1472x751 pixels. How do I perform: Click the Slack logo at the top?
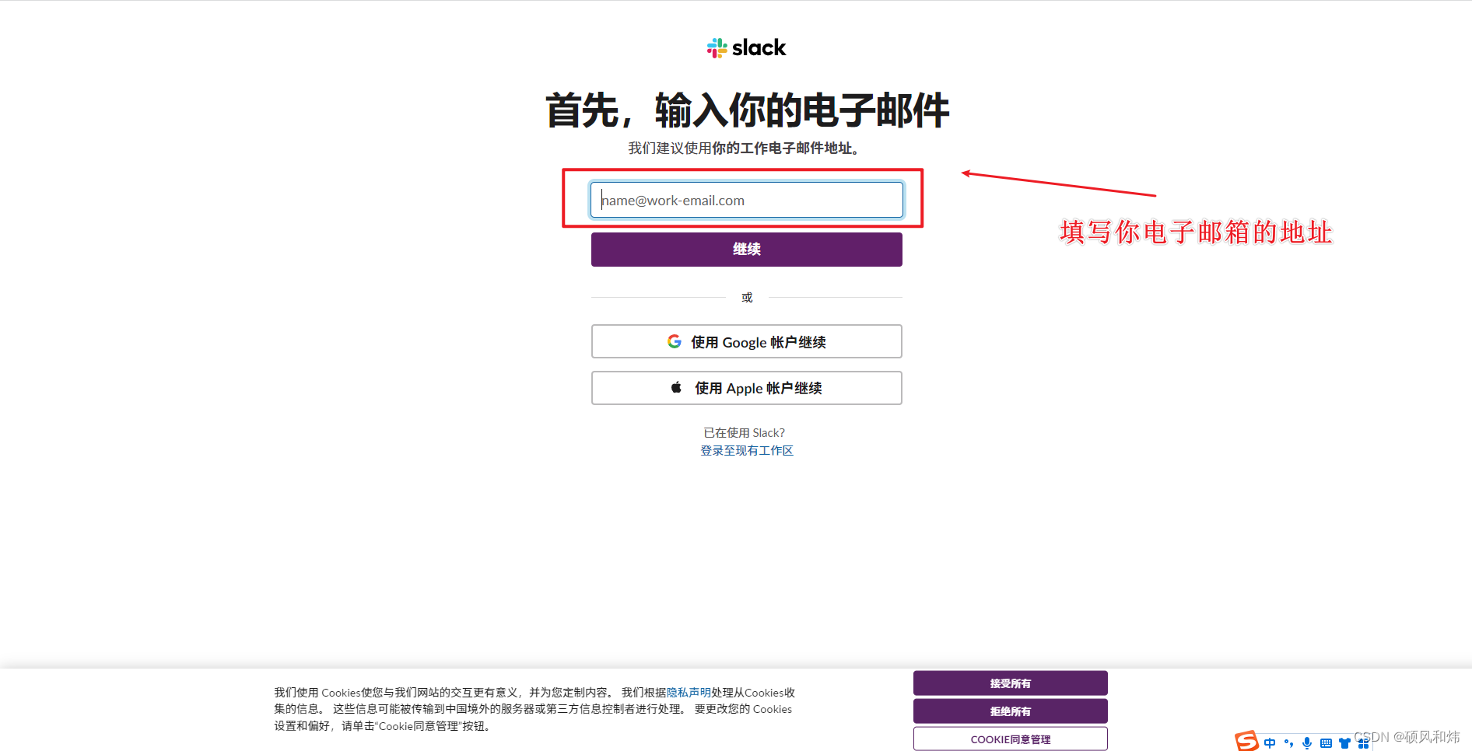click(x=746, y=48)
